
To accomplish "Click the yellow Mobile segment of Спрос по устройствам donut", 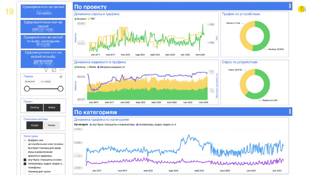I will click(x=244, y=80).
